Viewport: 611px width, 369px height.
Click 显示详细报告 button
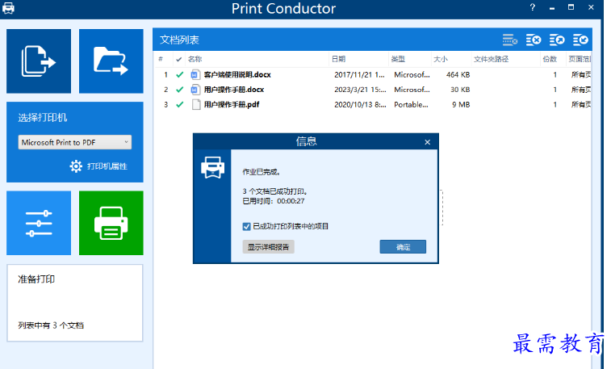[268, 247]
